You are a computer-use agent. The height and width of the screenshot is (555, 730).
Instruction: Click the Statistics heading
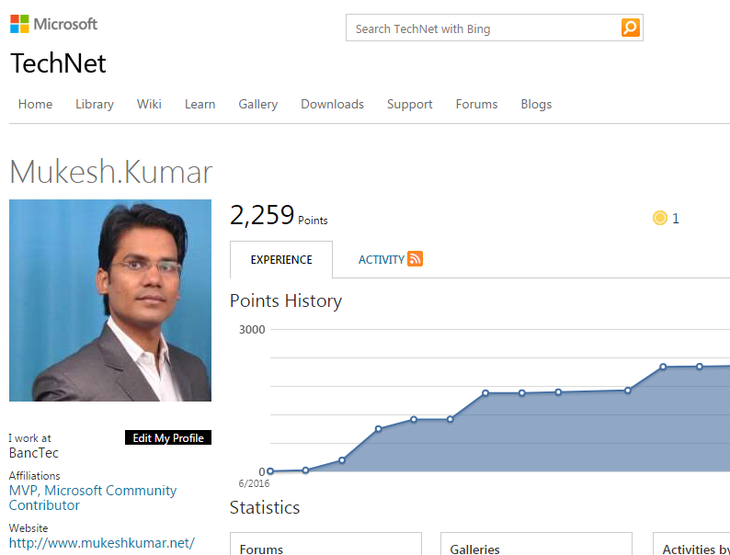coord(265,507)
